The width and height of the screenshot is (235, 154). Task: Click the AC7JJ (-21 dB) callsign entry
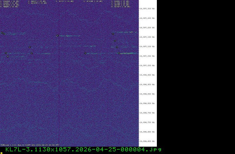tap(65, 1)
